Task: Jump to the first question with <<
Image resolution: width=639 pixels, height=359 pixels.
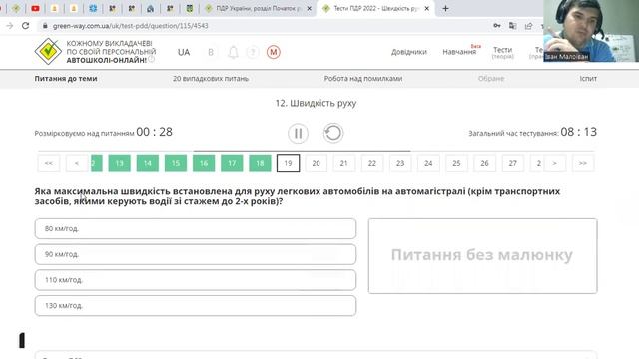Action: coord(49,163)
